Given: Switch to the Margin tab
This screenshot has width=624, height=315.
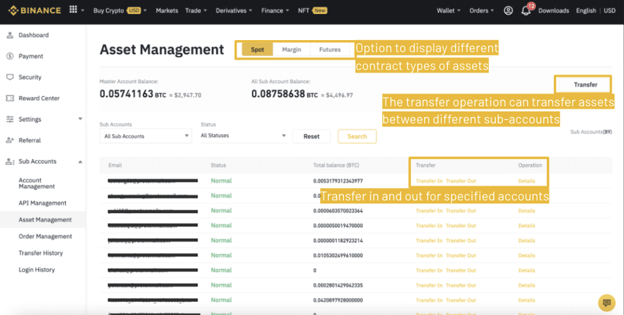Looking at the screenshot, I should tap(291, 50).
